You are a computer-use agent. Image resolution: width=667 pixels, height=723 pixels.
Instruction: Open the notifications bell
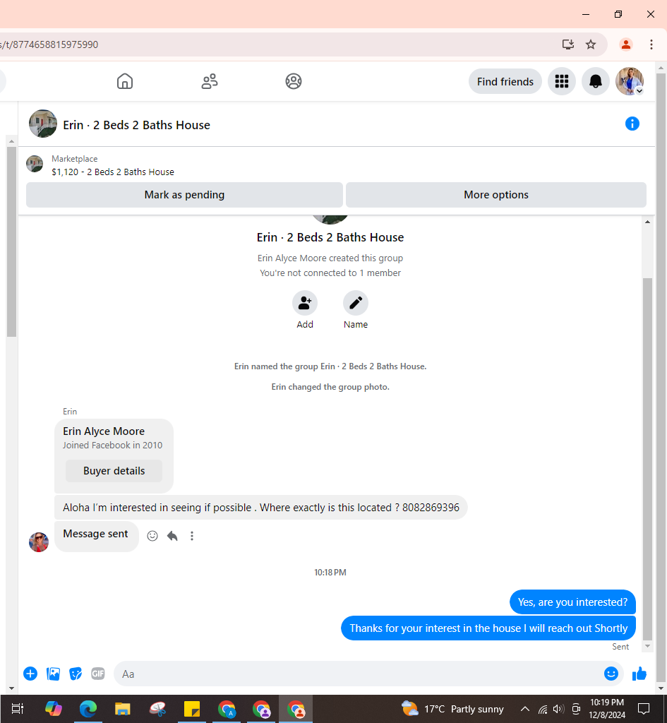point(596,82)
